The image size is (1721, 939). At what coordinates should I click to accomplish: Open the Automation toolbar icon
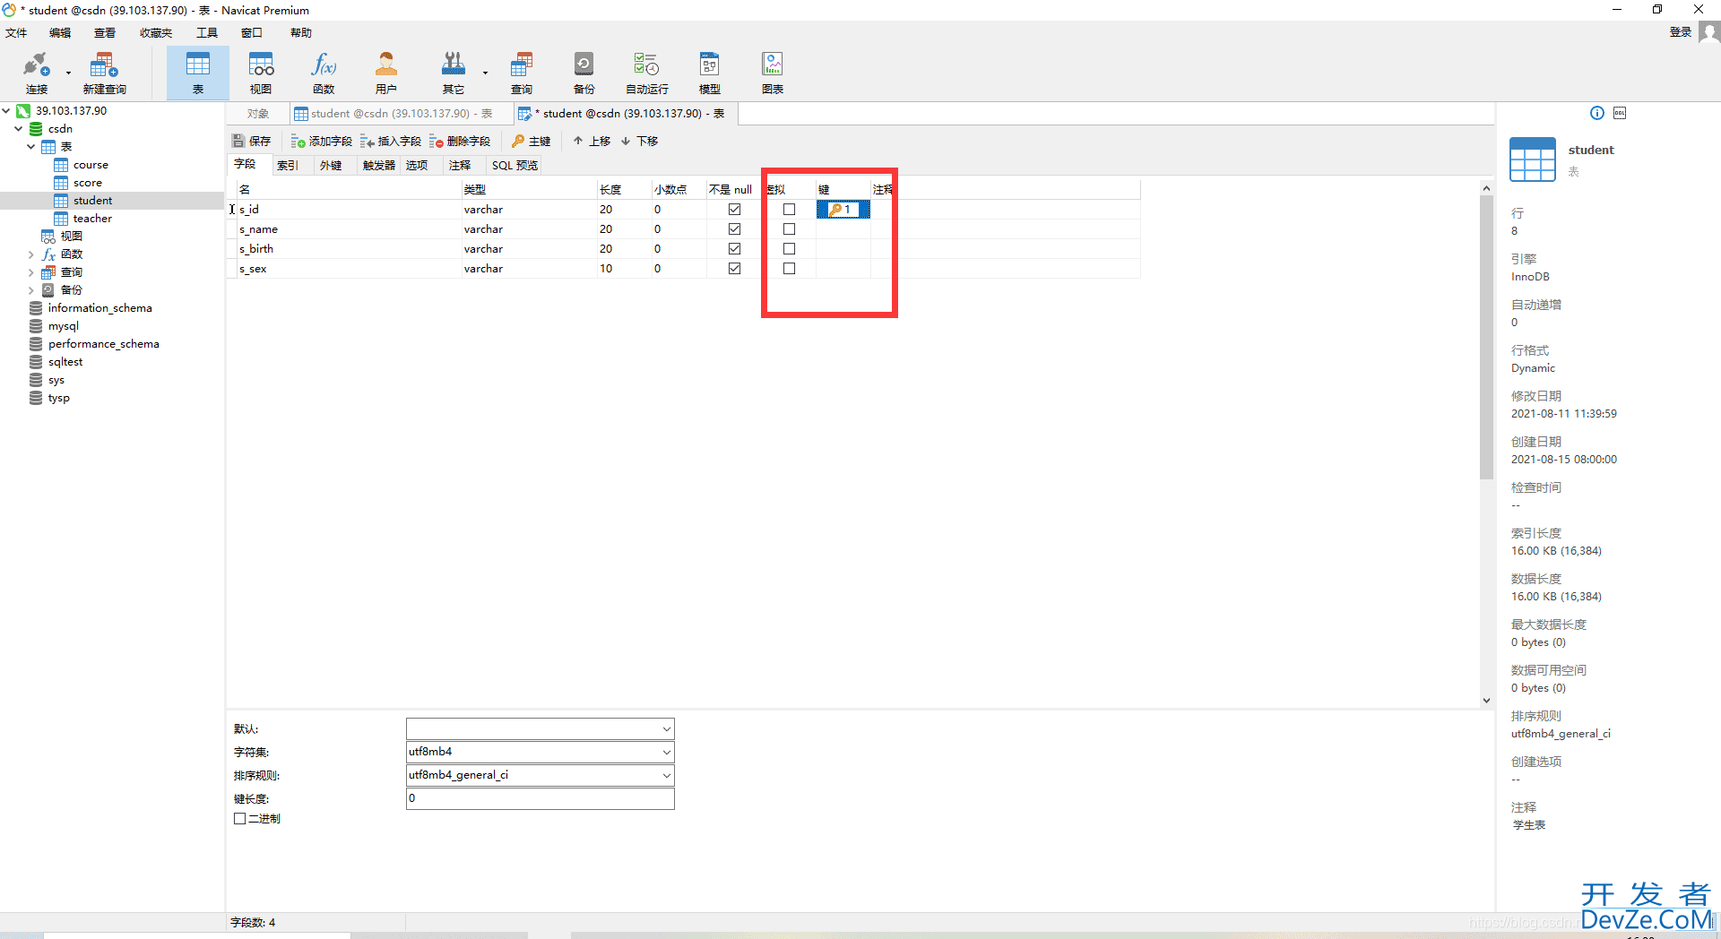pyautogui.click(x=647, y=72)
